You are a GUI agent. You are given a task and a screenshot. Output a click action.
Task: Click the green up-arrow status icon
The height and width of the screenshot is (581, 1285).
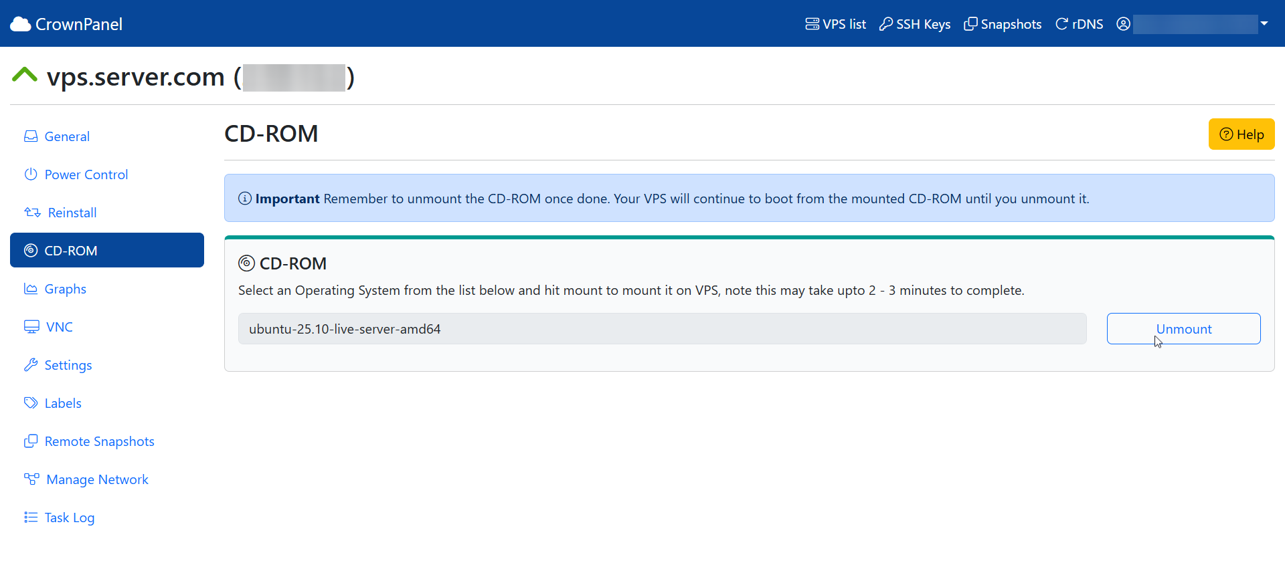click(x=25, y=75)
